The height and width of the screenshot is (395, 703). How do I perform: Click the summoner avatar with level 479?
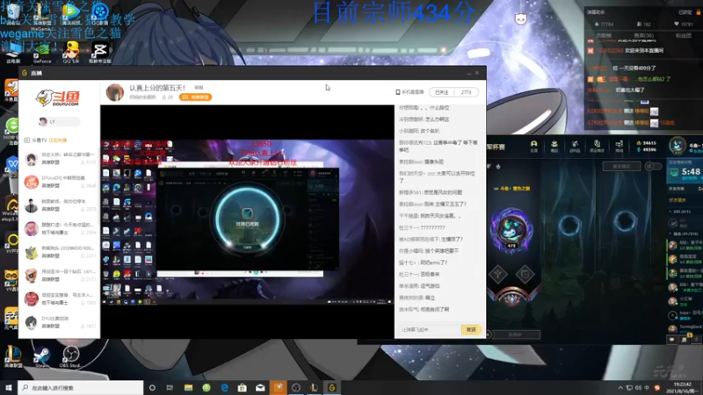pyautogui.click(x=511, y=229)
